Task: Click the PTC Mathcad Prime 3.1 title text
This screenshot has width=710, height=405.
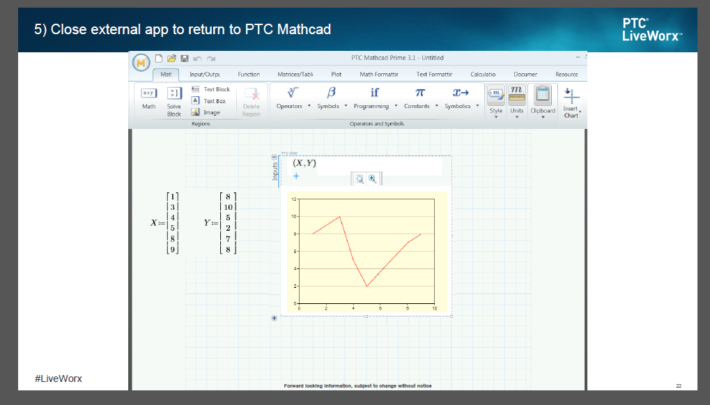Action: (397, 58)
